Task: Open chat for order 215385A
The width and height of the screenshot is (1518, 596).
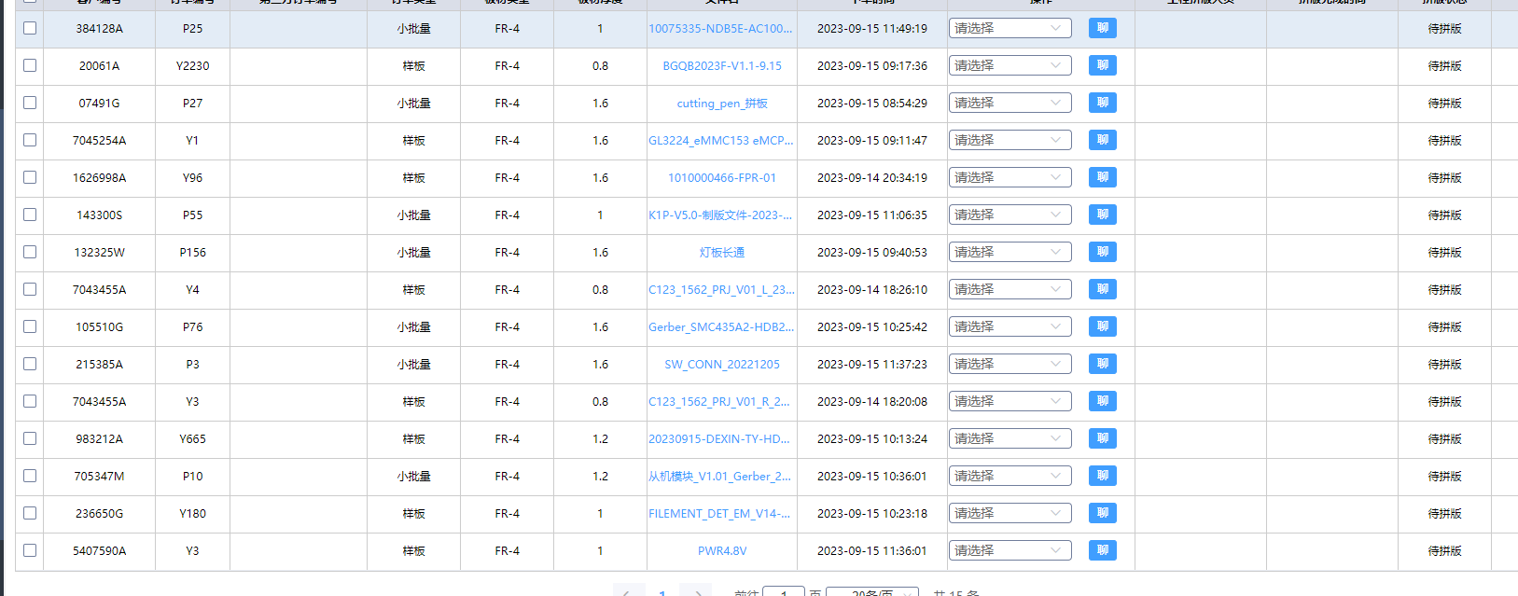Action: (x=1102, y=364)
